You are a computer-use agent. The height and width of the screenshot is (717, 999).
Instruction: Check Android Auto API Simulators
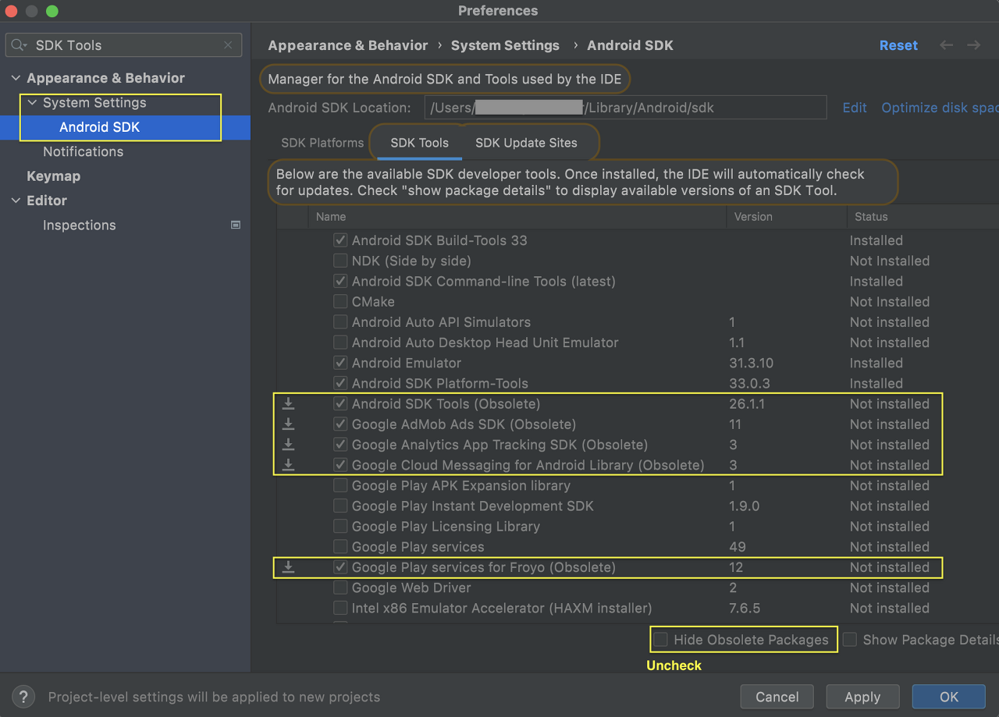click(x=340, y=321)
